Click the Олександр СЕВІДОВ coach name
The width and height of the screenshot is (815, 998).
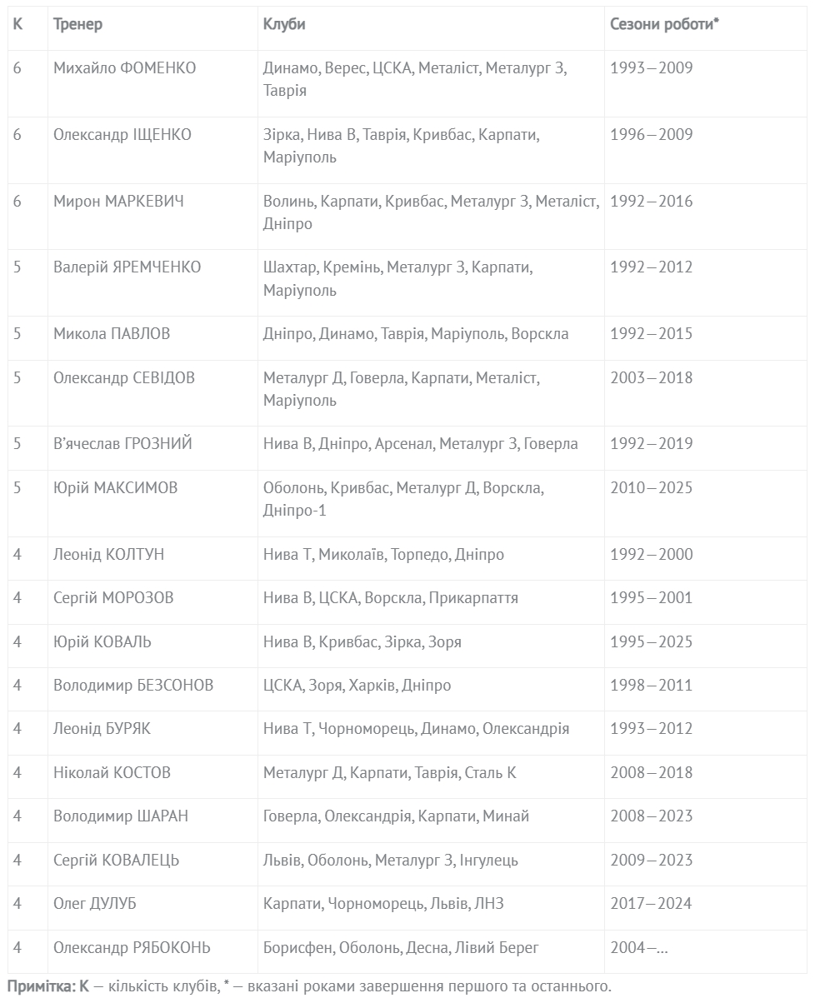click(124, 377)
